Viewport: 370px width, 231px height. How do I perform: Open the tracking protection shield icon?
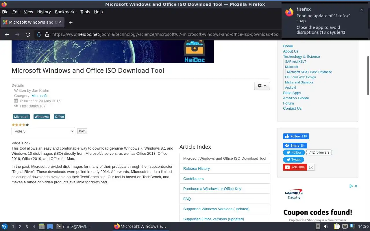(x=39, y=34)
